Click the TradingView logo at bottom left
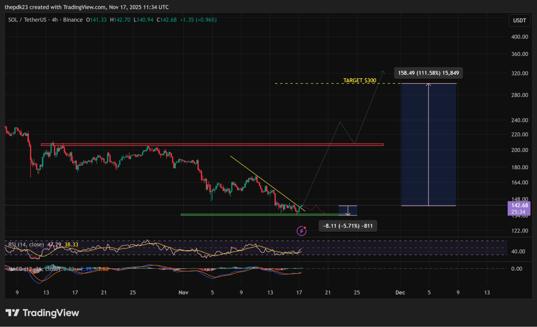 [42, 313]
